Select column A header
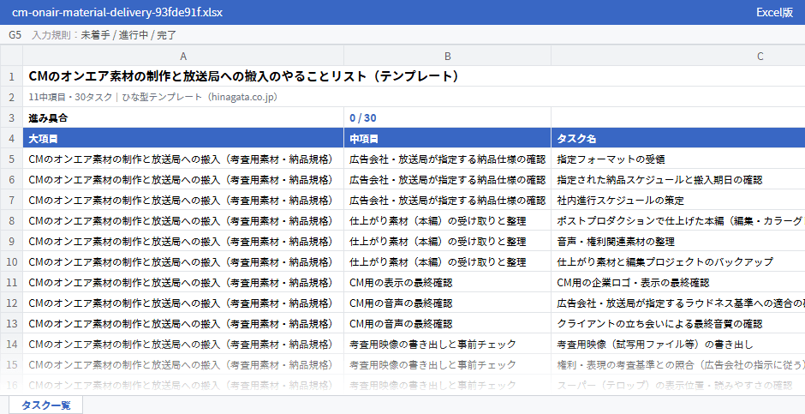This screenshot has width=805, height=414. coord(183,56)
